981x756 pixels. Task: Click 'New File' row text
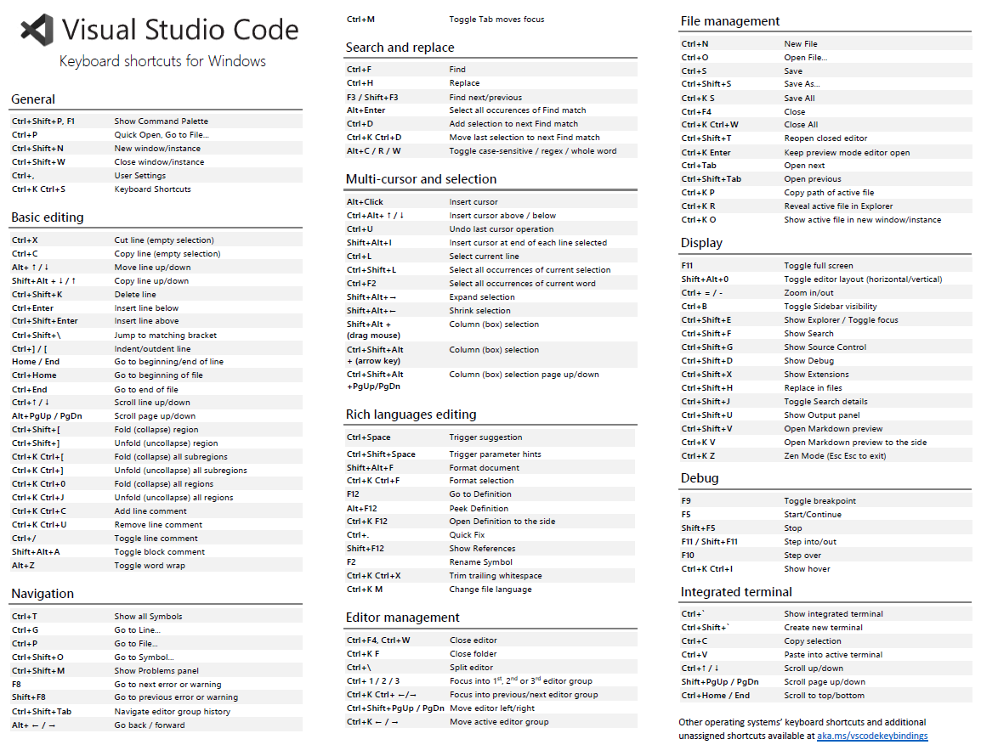[801, 44]
